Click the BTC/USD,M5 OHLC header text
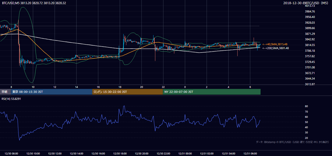The width and height of the screenshot is (332, 156). pos(34,3)
